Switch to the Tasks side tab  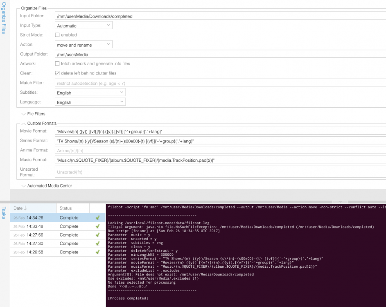pos(4,213)
